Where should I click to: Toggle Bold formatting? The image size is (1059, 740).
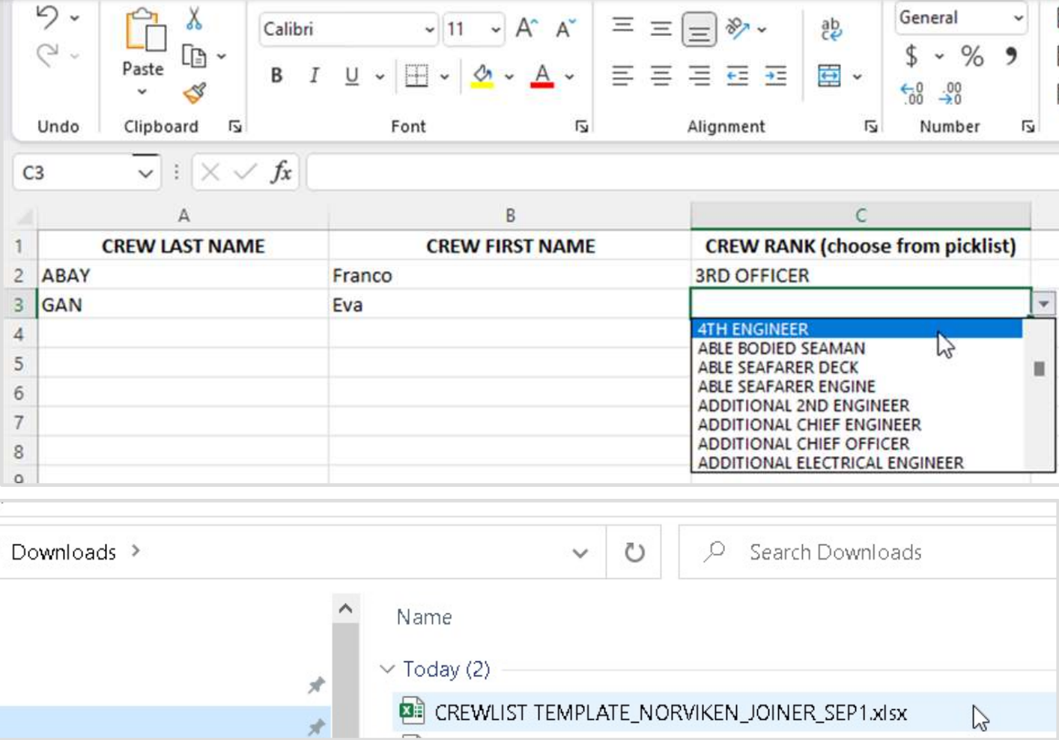coord(276,76)
